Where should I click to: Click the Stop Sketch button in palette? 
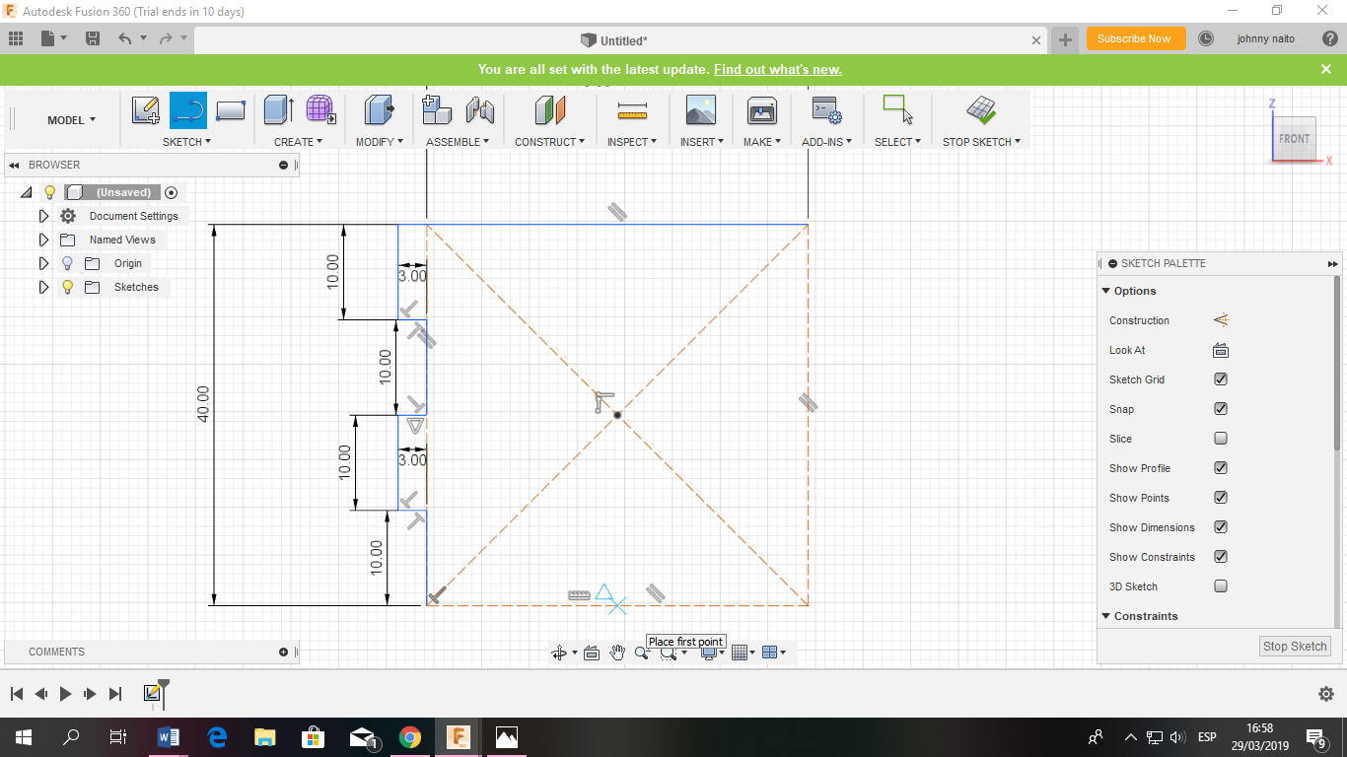1295,647
